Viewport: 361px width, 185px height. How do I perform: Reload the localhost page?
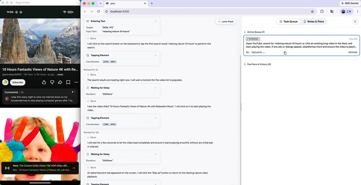coord(99,12)
